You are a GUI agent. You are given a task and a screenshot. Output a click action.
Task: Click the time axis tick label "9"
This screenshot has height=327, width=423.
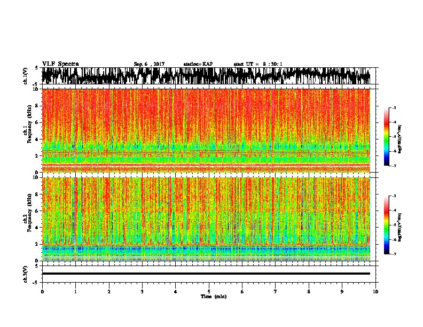pyautogui.click(x=342, y=292)
